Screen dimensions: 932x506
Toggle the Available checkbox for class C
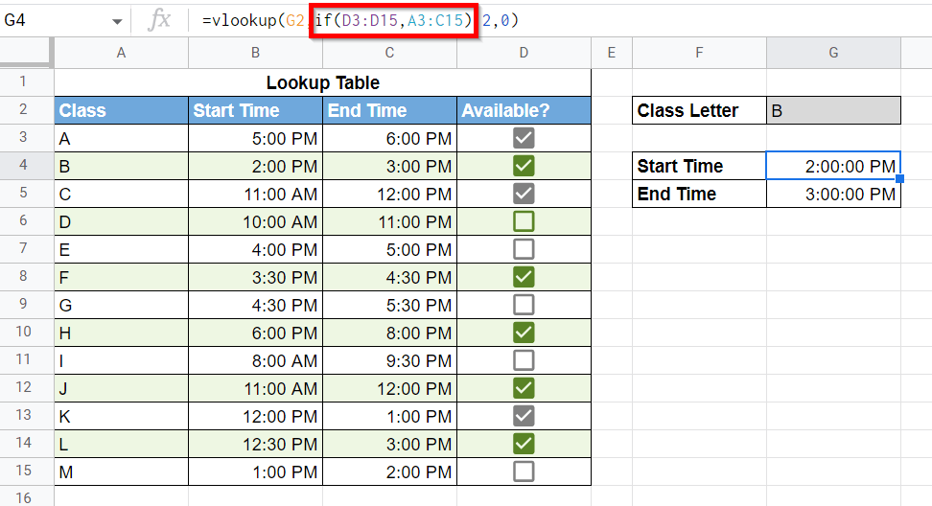point(524,194)
